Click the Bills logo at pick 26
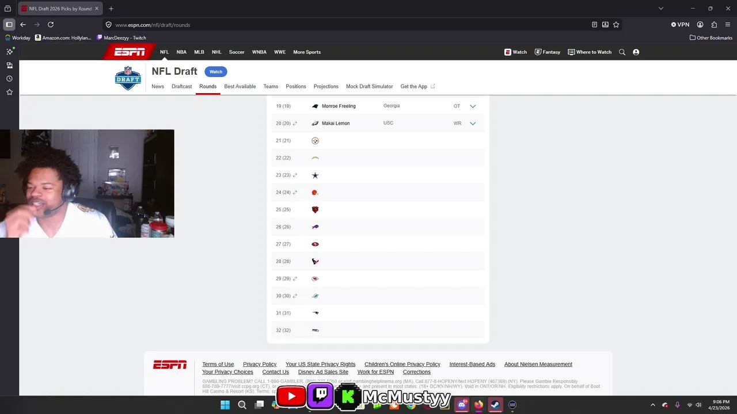The height and width of the screenshot is (414, 737). [x=315, y=227]
